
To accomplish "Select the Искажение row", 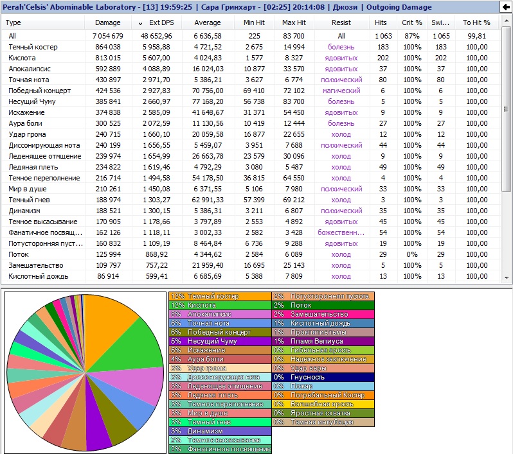I will coord(251,112).
